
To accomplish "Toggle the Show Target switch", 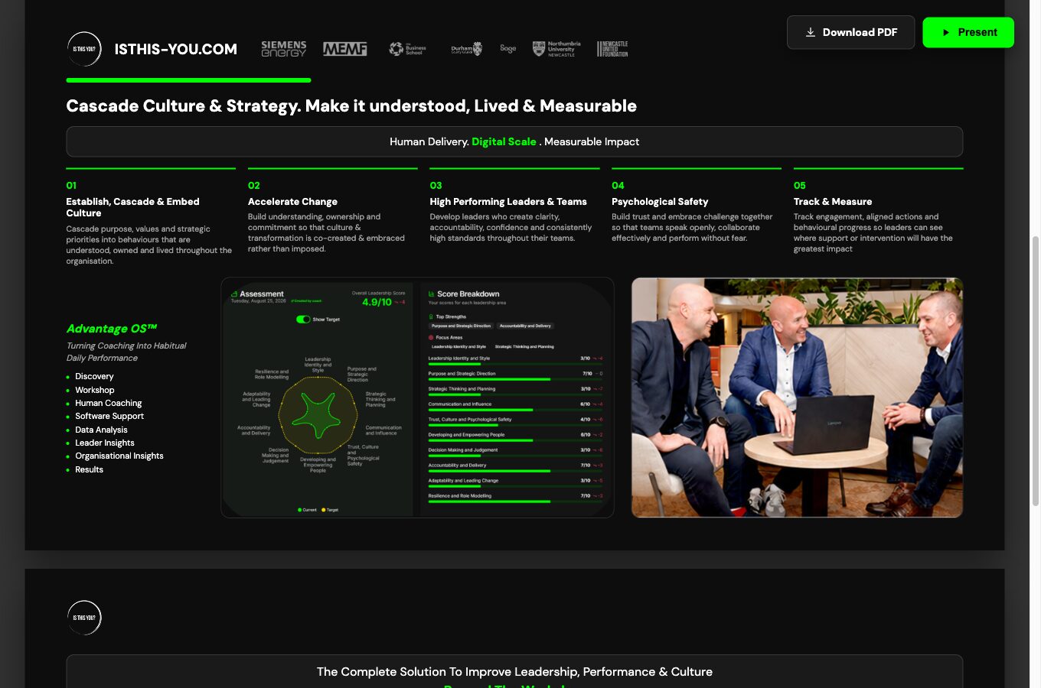I will pos(303,320).
